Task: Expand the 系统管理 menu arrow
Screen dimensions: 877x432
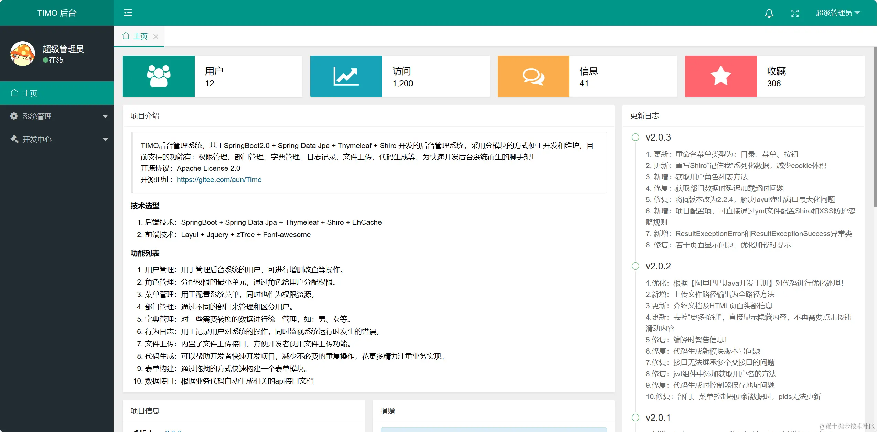Action: point(105,116)
